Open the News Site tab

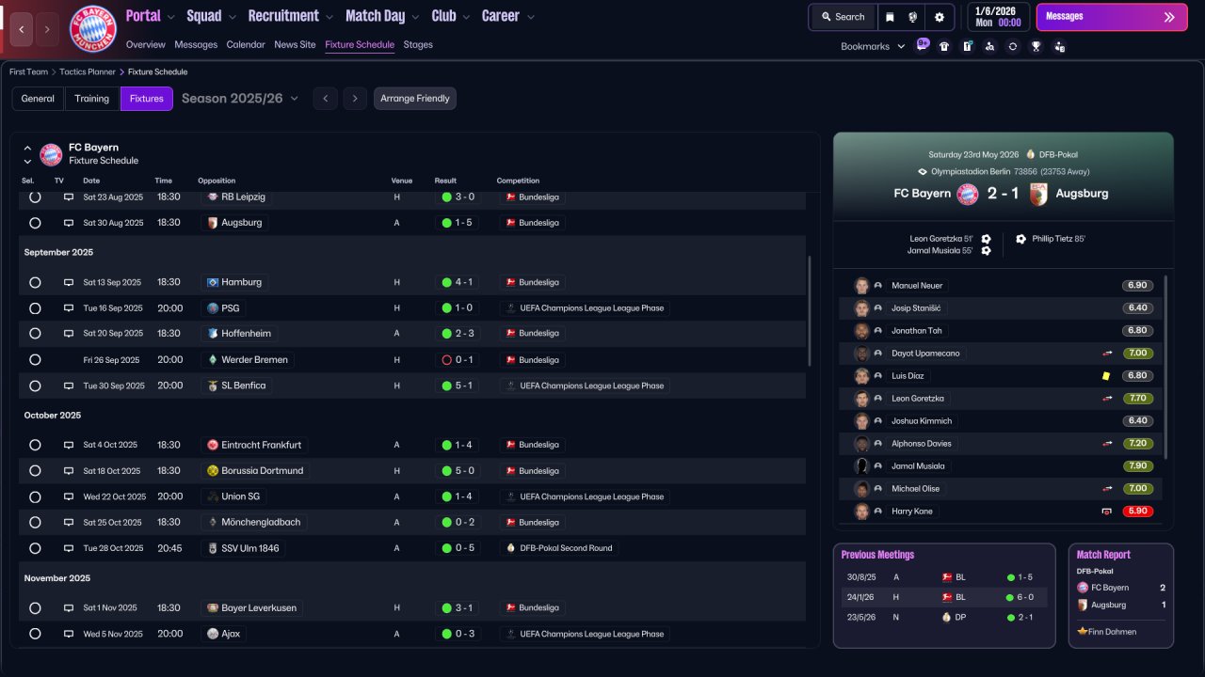click(x=295, y=44)
